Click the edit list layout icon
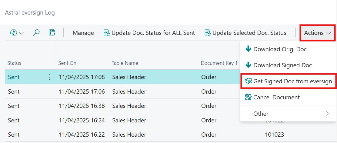The image size is (337, 143). tap(52, 33)
